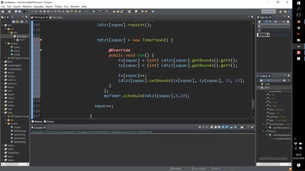Click the Save All toolbar icon
This screenshot has height=171, width=305.
(20, 11)
